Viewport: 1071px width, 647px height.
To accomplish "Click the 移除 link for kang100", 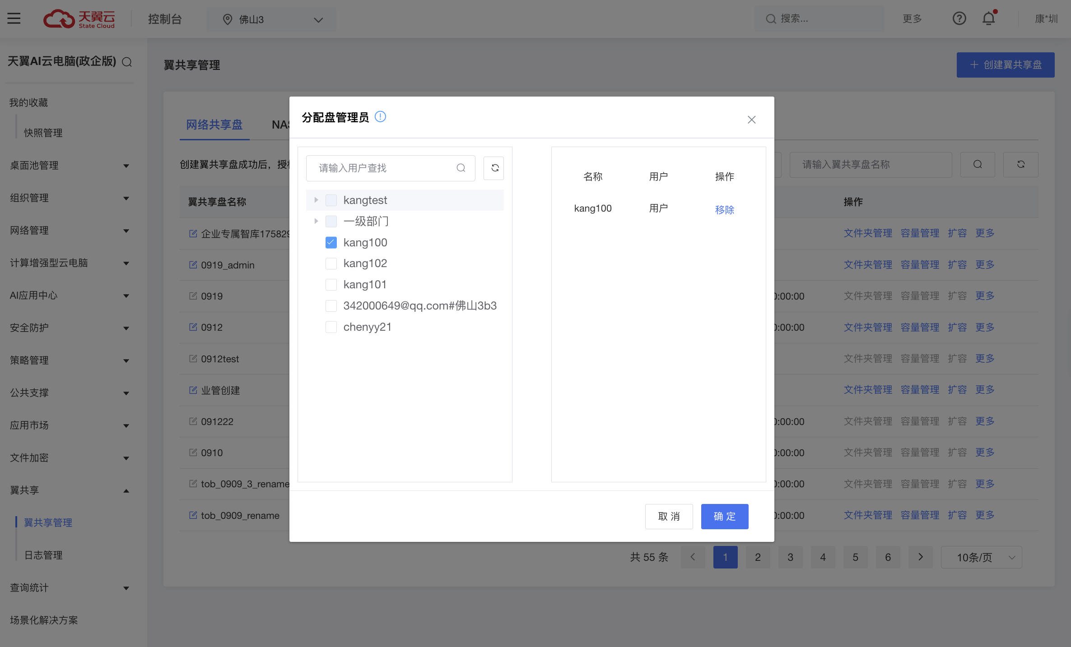I will (724, 210).
